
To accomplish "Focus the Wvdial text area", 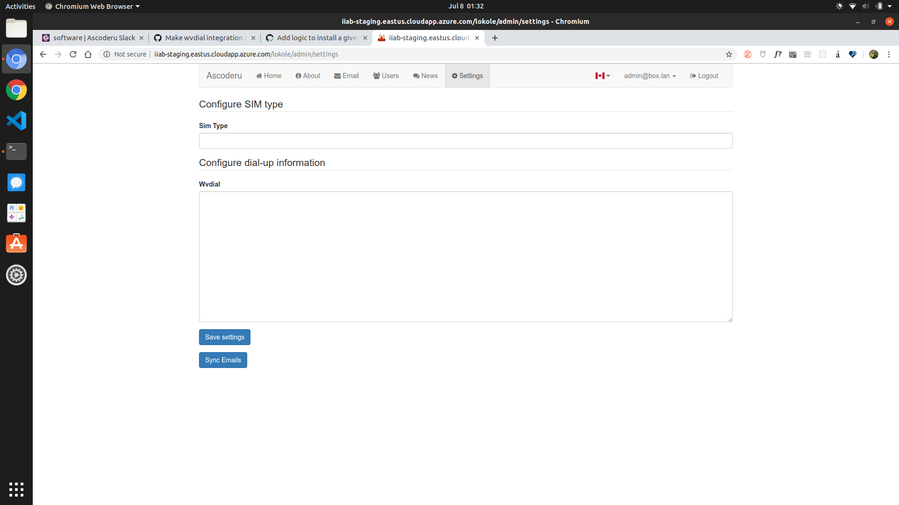I will point(465,257).
